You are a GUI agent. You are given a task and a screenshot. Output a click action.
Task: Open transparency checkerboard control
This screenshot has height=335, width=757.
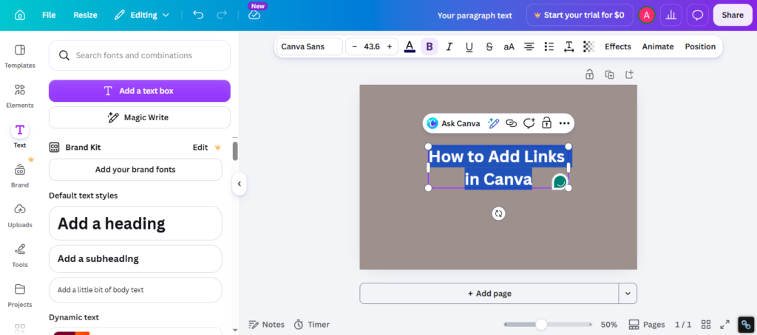click(x=588, y=46)
